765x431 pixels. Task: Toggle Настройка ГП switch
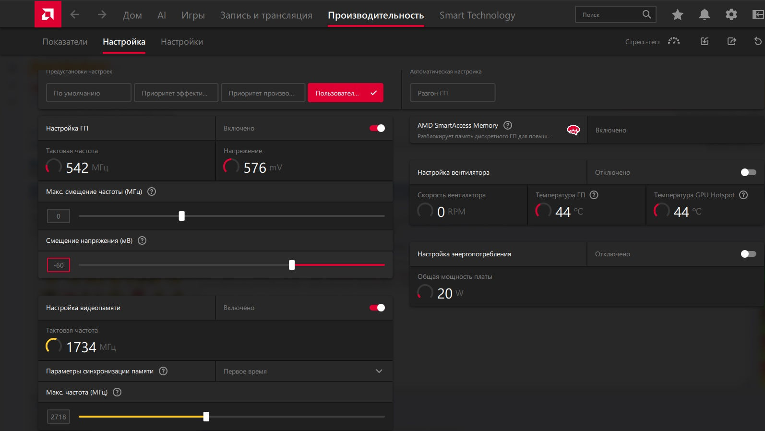point(377,128)
